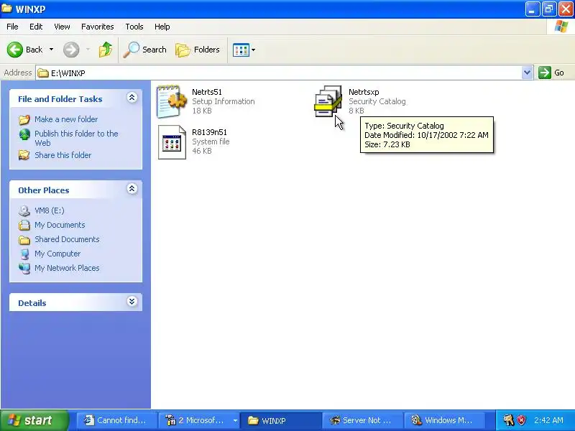
Task: Click the Make a new folder icon
Action: point(24,119)
